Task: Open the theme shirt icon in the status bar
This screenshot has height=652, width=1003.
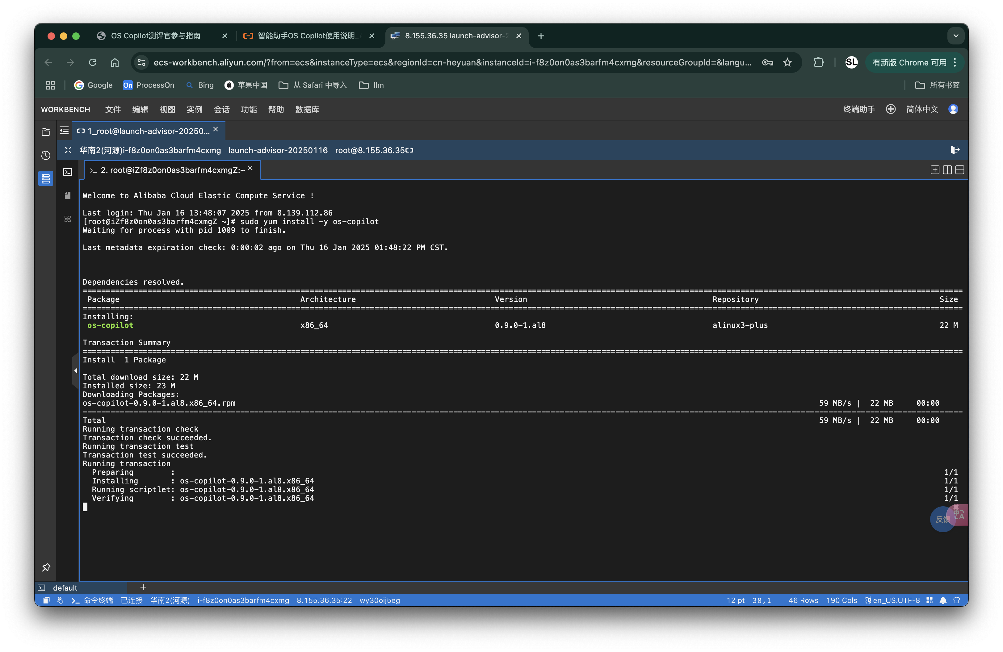Action: click(957, 600)
